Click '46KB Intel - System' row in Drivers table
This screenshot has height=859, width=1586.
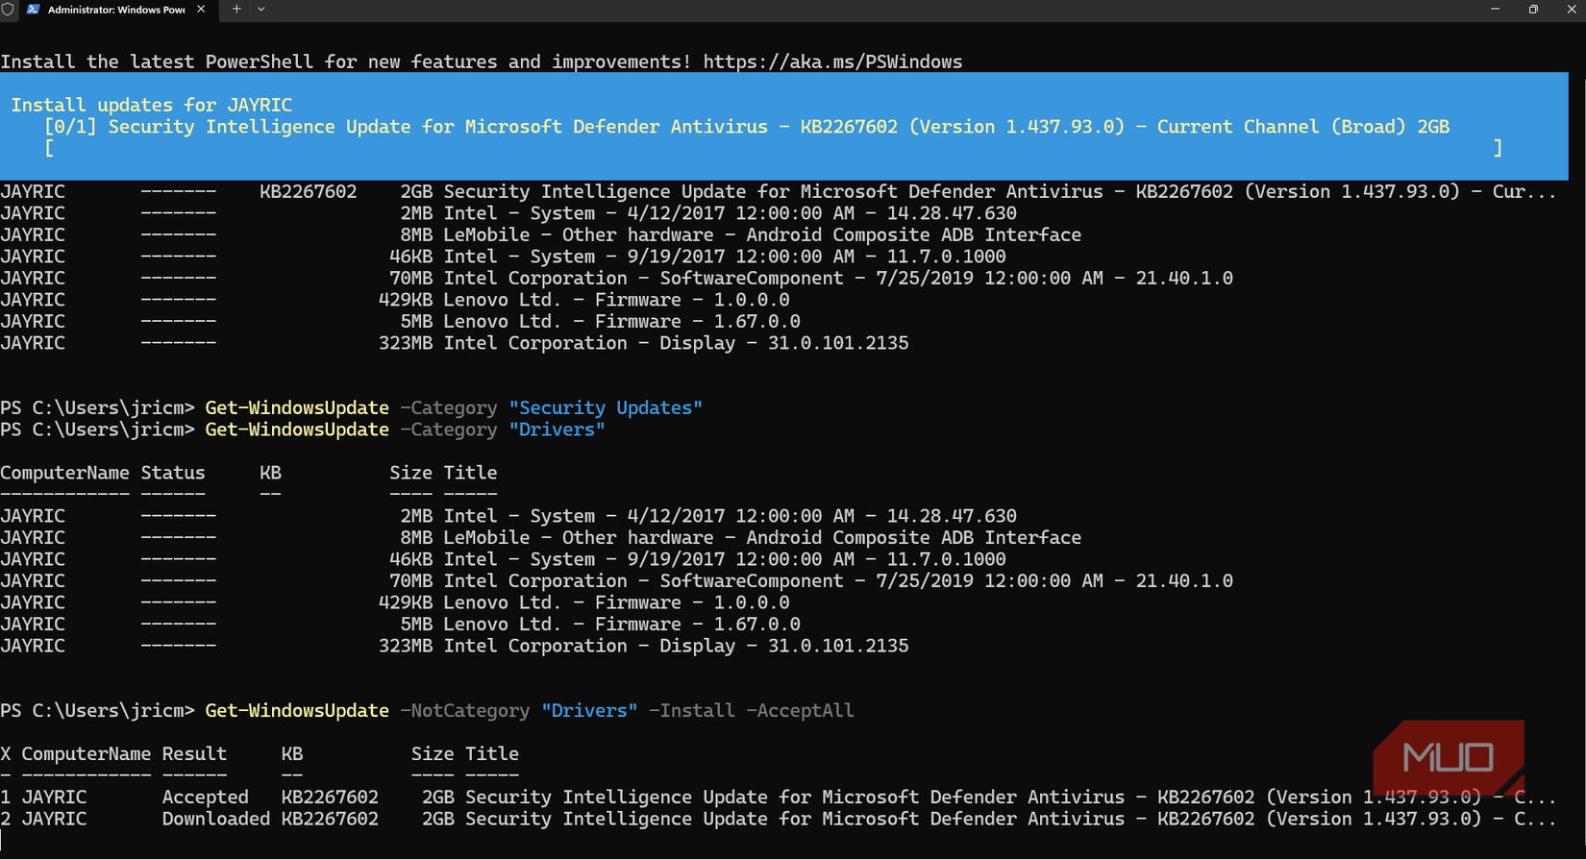coord(503,559)
